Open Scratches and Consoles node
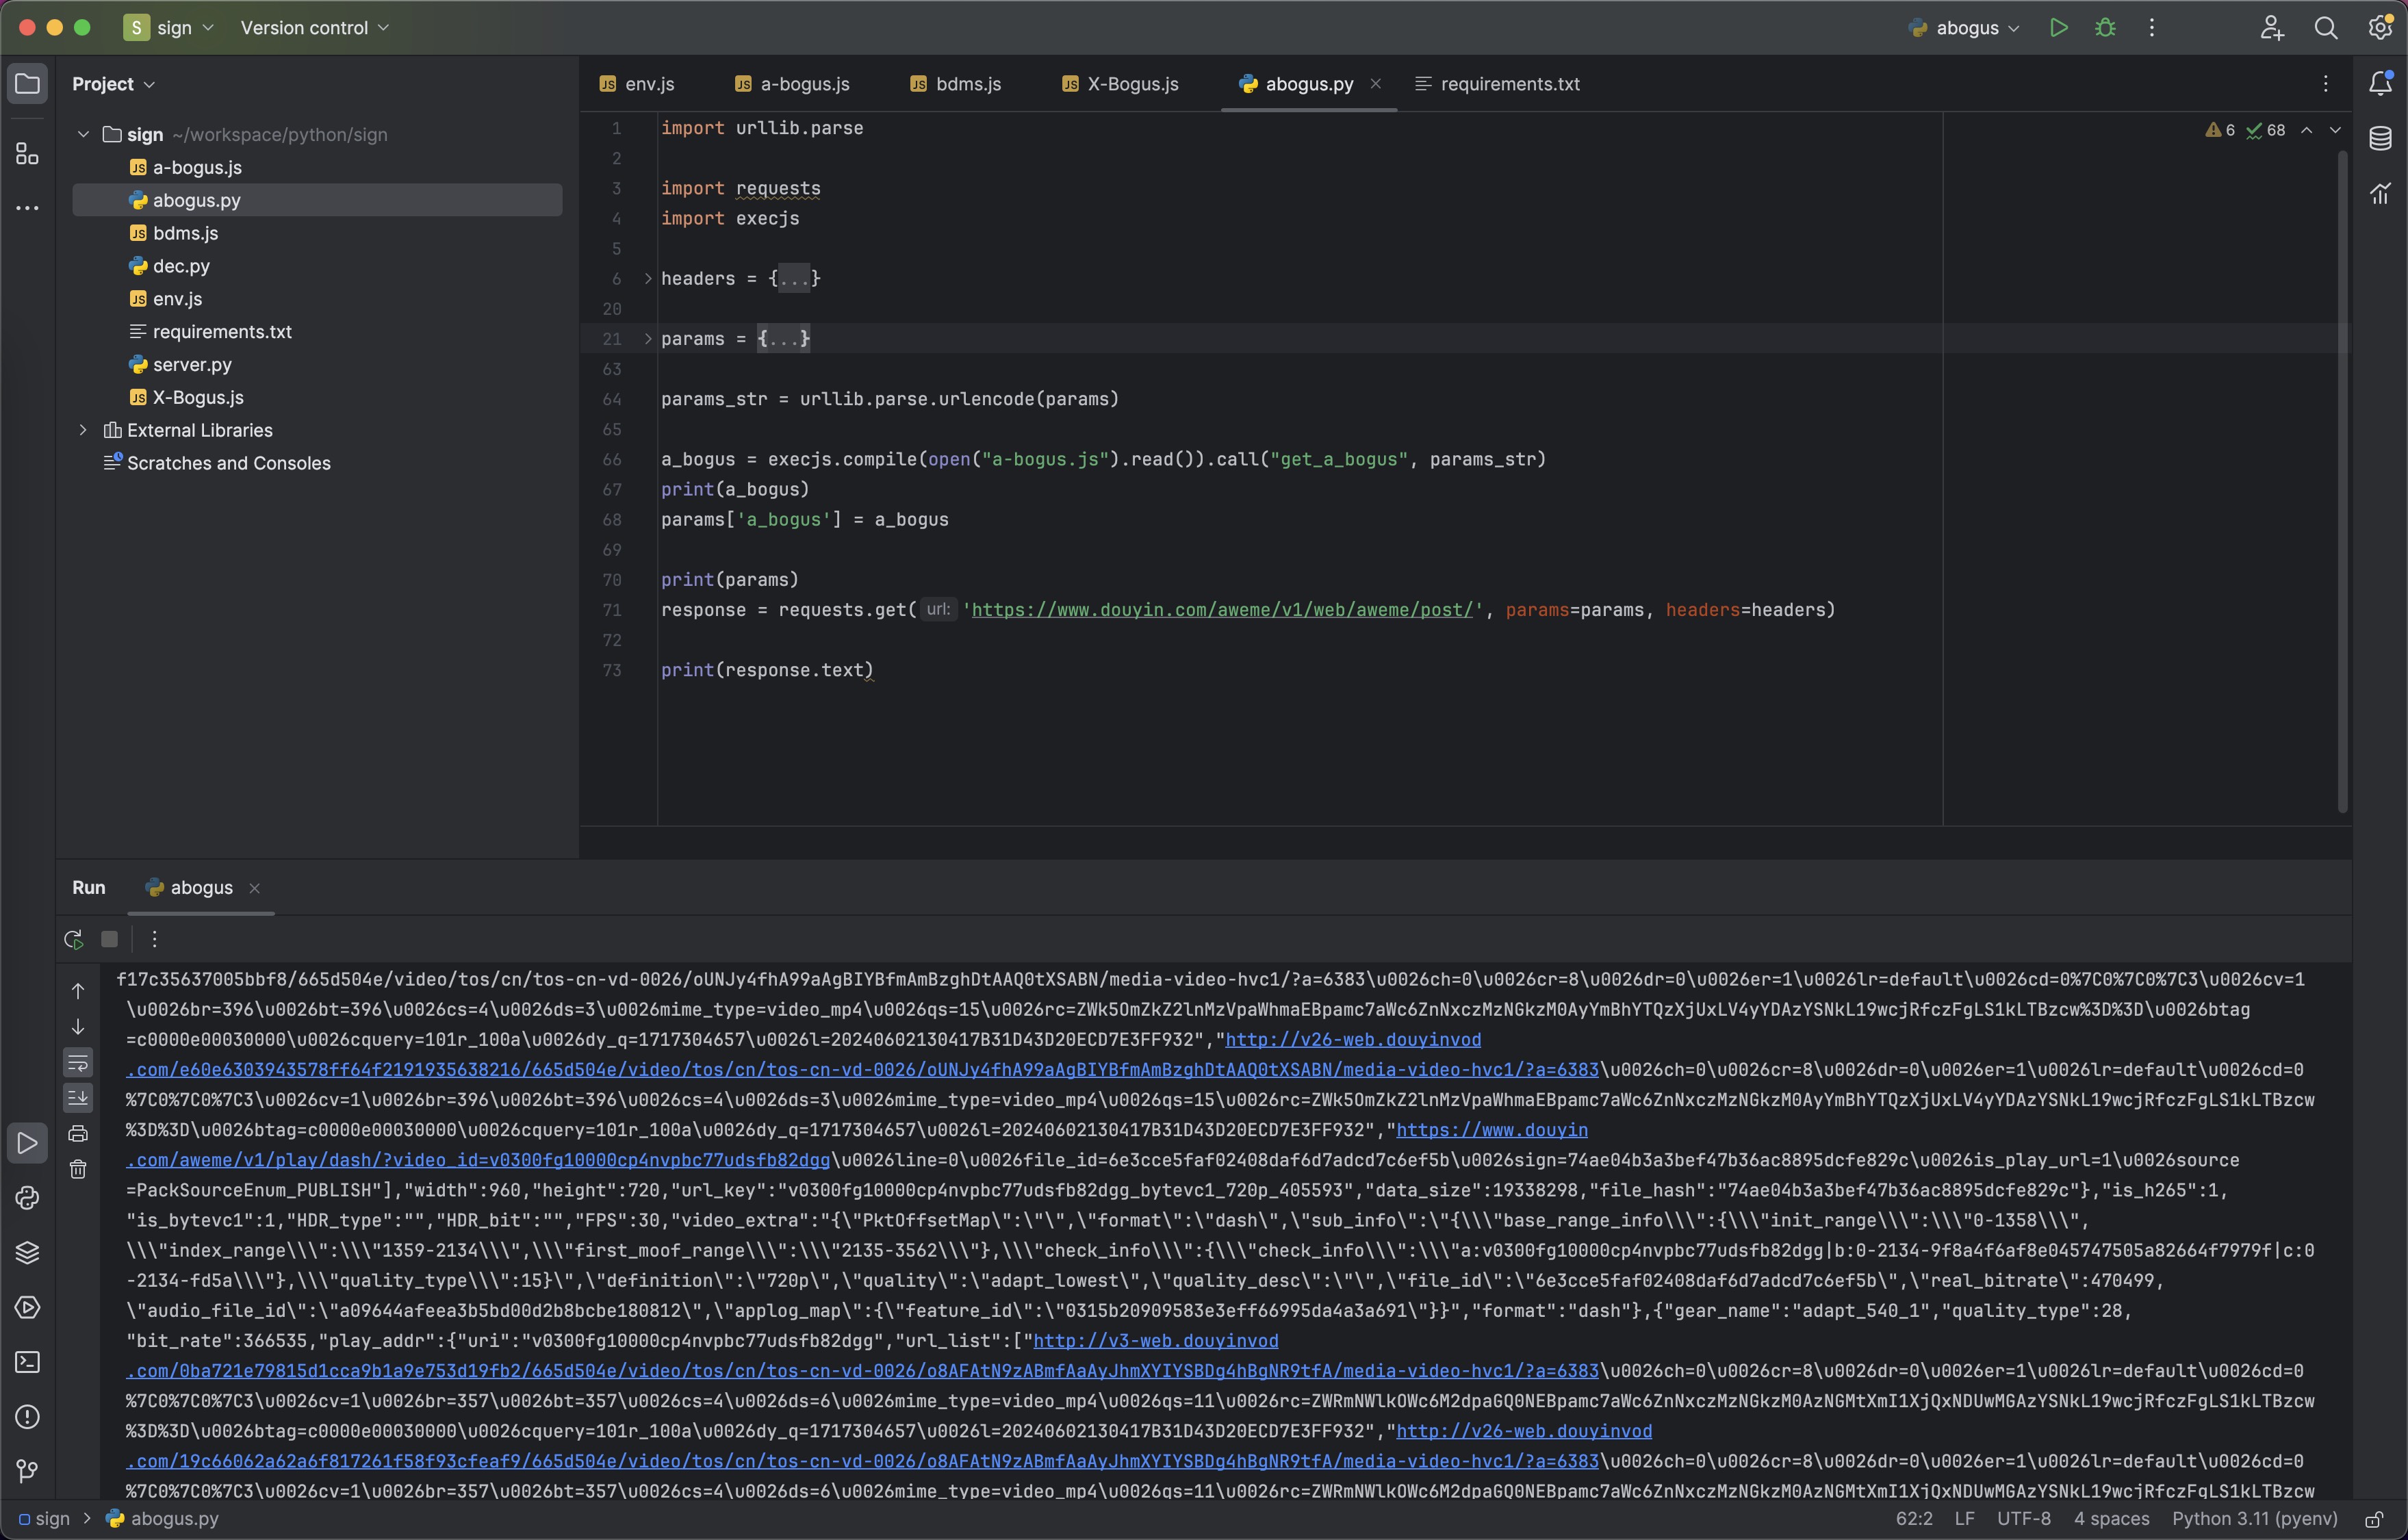 click(x=228, y=463)
